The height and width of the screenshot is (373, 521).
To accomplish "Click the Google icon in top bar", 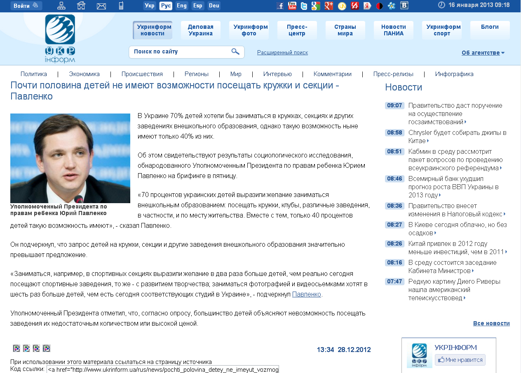I will tap(316, 6).
